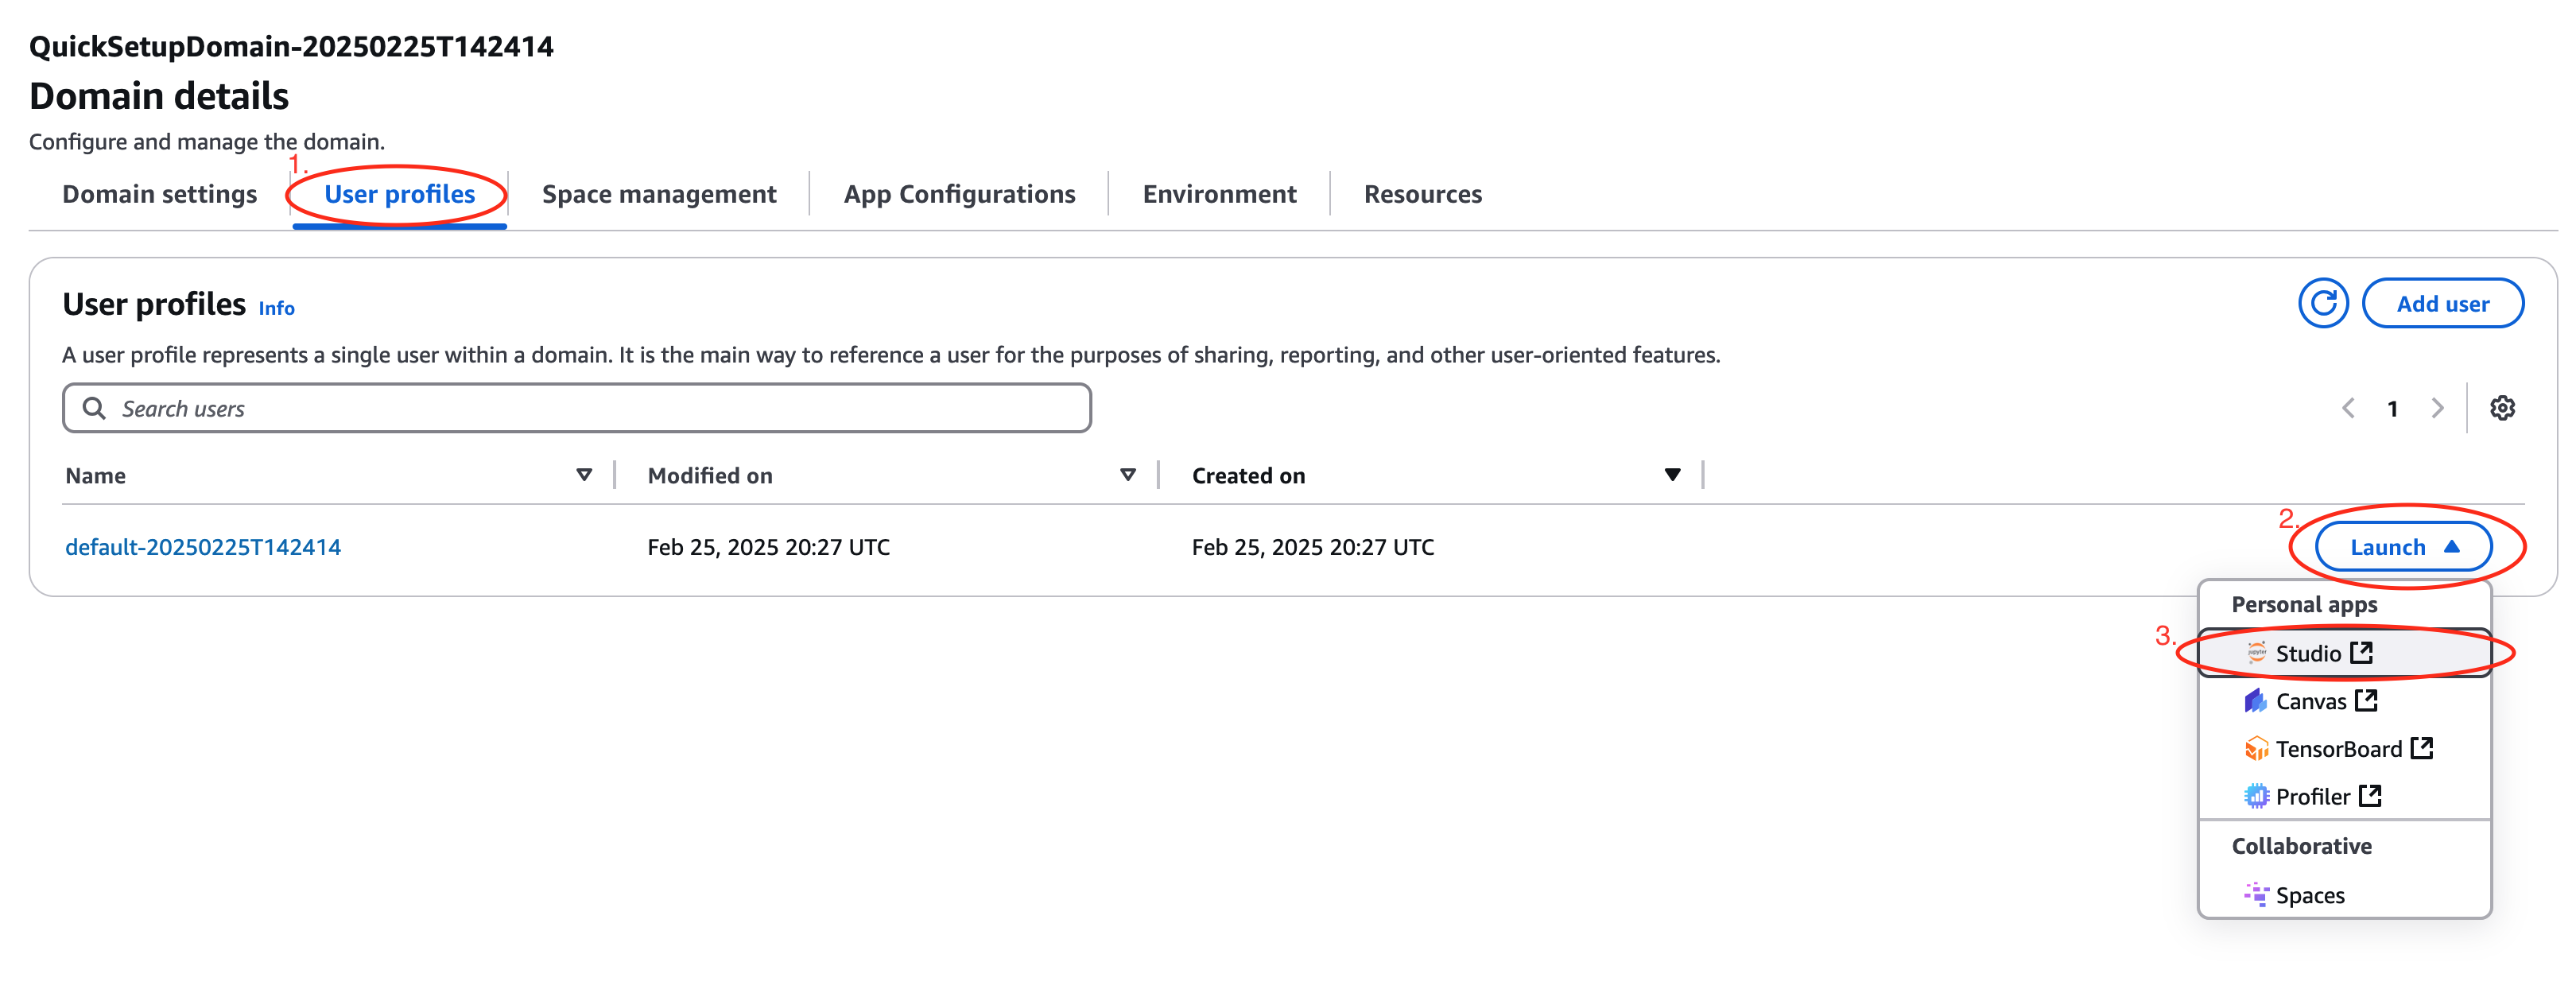Image resolution: width=2576 pixels, height=997 pixels.
Task: Click the search magnifier icon
Action: coord(94,408)
